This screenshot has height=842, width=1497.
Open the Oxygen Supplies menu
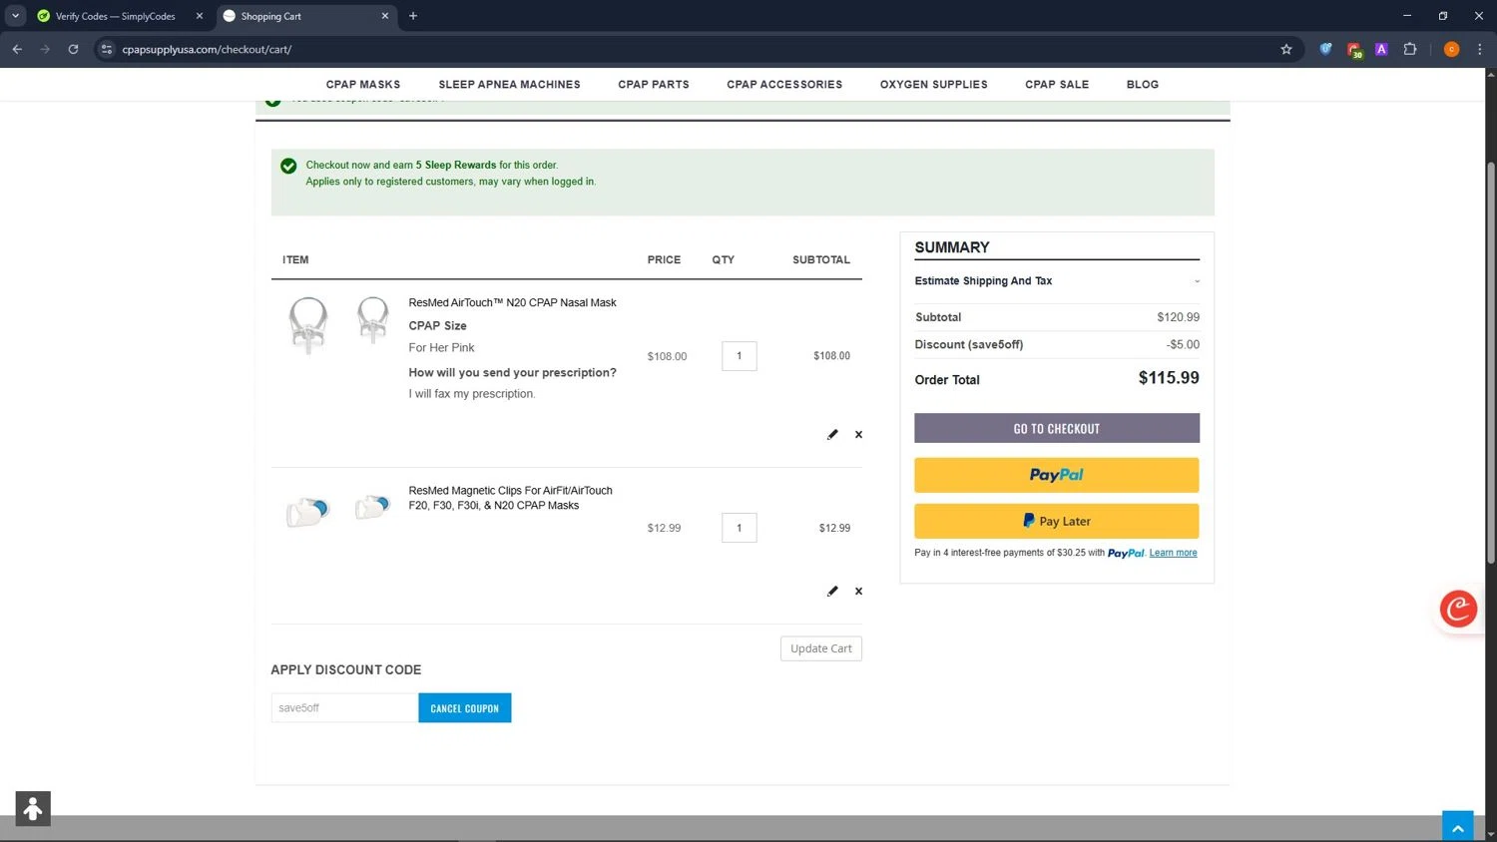click(934, 85)
